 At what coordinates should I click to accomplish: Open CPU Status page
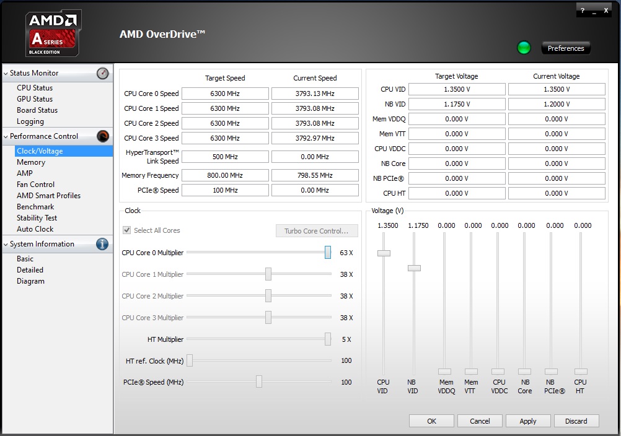point(35,88)
